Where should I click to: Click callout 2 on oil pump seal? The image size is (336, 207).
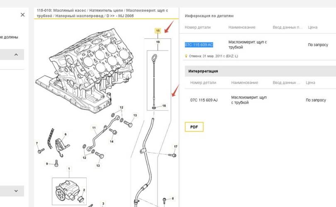84,190
